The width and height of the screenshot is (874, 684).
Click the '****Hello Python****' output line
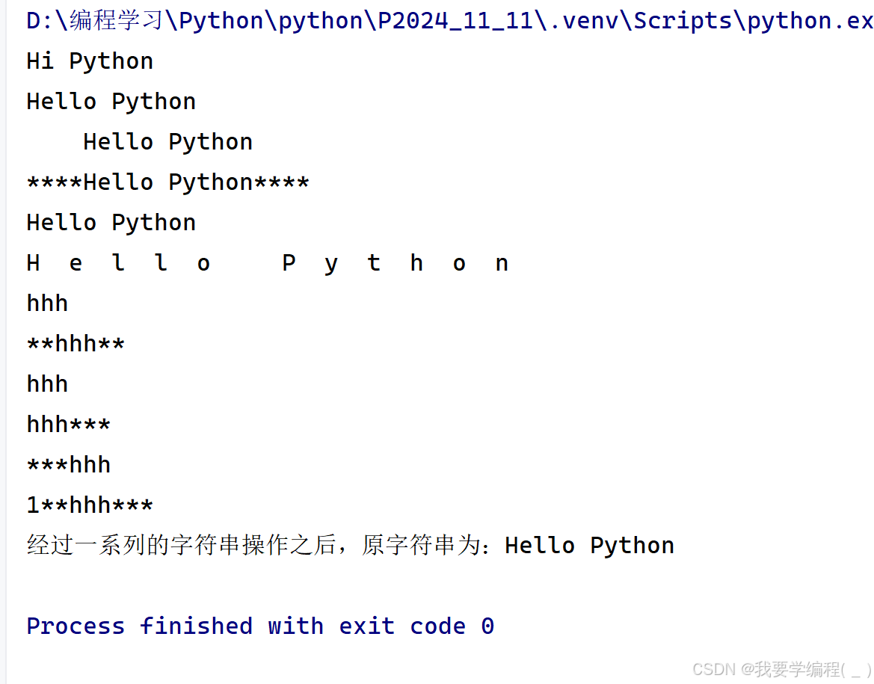[x=167, y=182]
